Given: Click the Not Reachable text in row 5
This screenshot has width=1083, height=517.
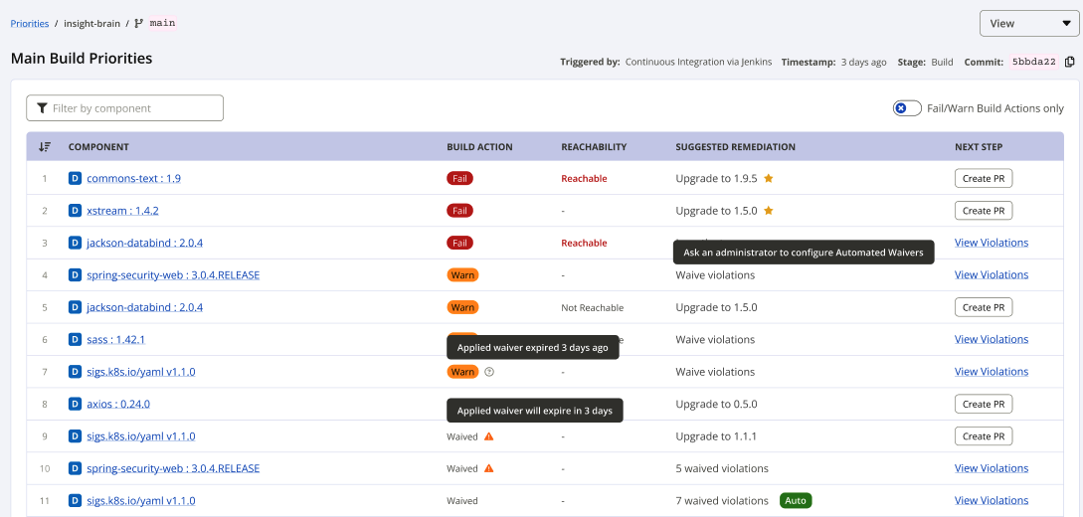Looking at the screenshot, I should pyautogui.click(x=593, y=308).
